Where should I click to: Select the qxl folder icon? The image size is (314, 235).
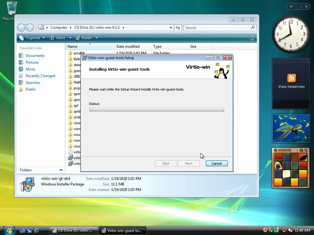(x=70, y=106)
